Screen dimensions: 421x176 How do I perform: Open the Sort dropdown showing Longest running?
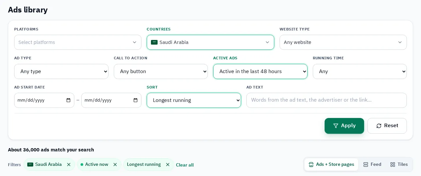click(x=194, y=100)
